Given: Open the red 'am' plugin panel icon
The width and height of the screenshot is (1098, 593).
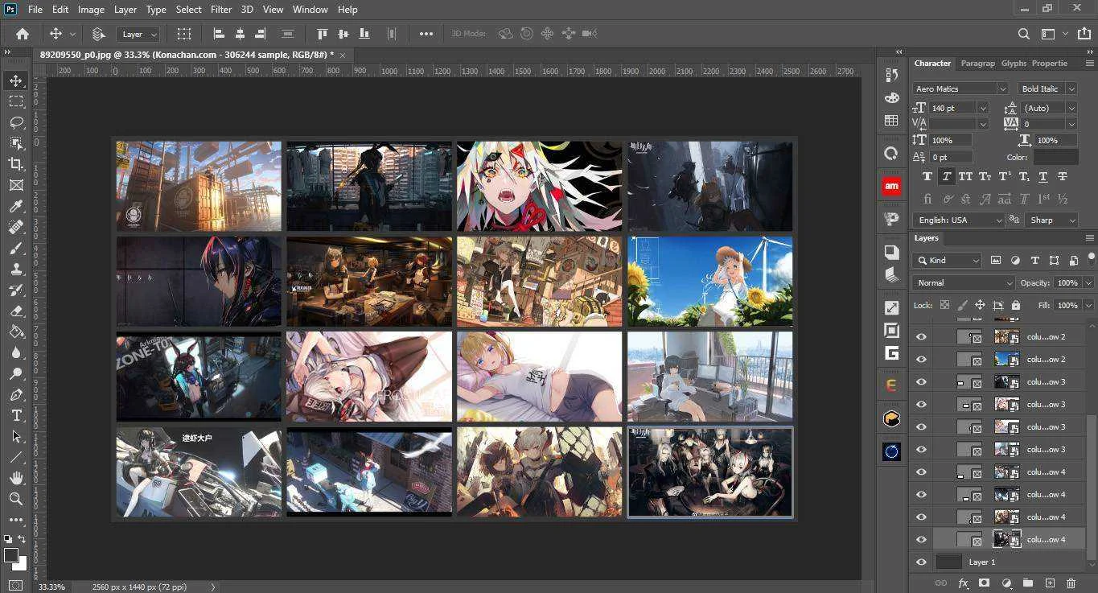Looking at the screenshot, I should coord(891,186).
